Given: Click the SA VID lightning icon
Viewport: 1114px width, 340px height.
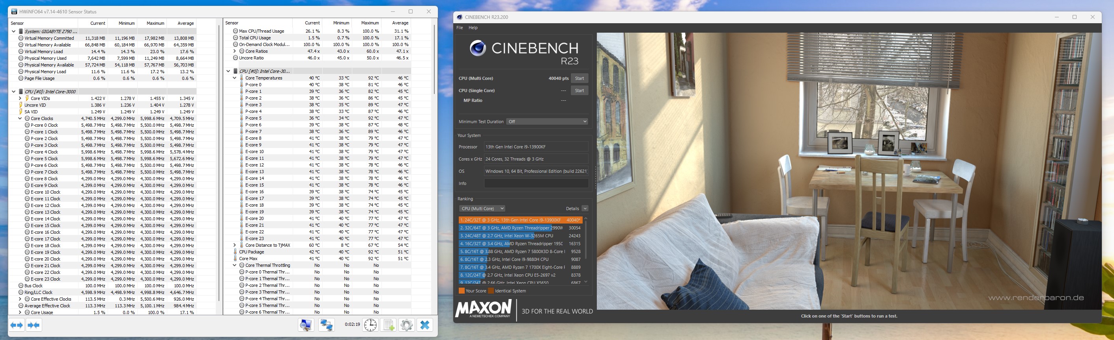Looking at the screenshot, I should pyautogui.click(x=21, y=112).
